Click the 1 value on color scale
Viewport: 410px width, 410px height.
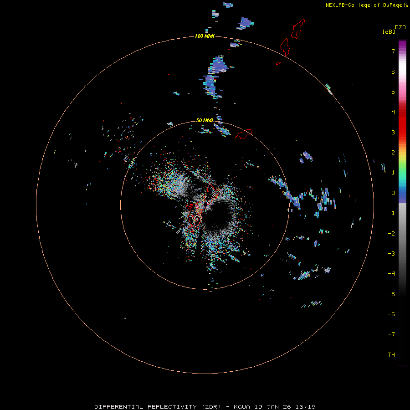[393, 173]
